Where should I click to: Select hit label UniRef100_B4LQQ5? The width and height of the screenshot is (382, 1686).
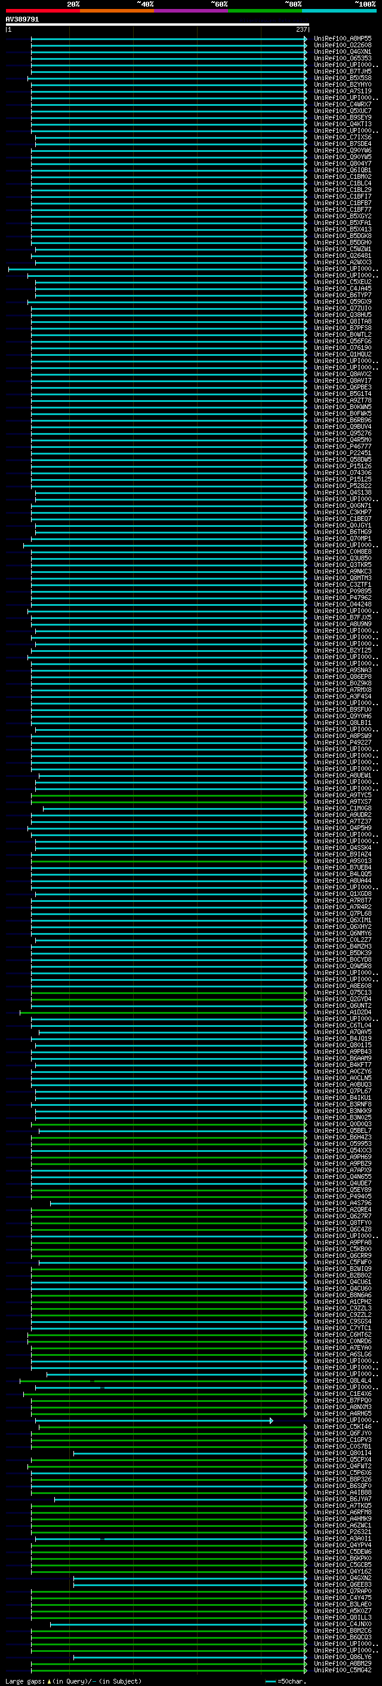coord(343,874)
